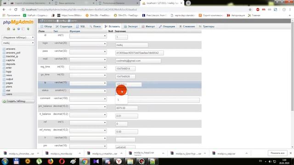Viewport: 294px width, 165px height.
Task: Open the Поиск tab
Action: click(95, 27)
